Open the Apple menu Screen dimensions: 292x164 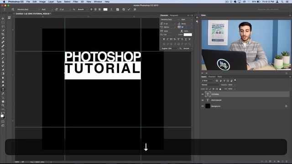(4, 2)
